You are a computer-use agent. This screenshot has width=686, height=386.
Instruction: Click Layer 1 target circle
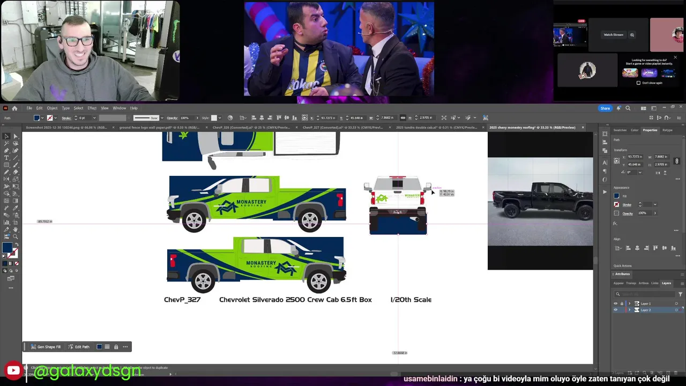676,303
